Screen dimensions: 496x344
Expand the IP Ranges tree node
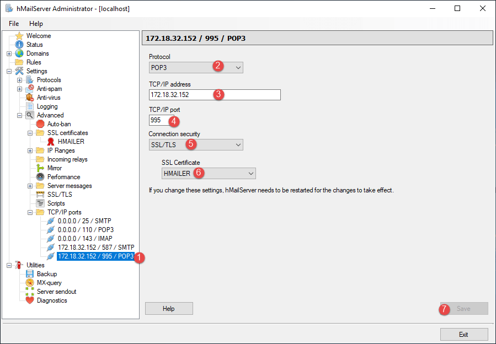pyautogui.click(x=30, y=150)
